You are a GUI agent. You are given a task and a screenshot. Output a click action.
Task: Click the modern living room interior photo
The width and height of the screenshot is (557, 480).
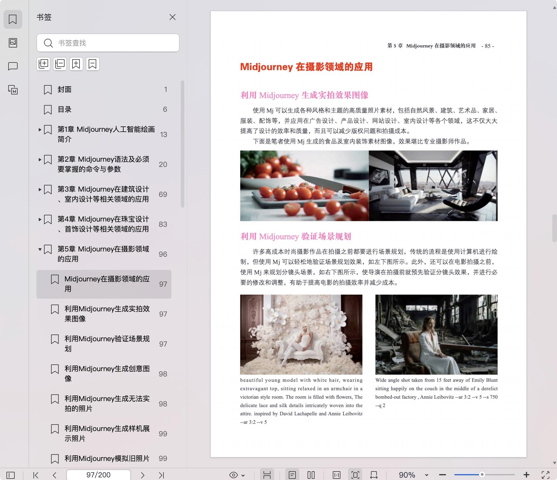click(433, 186)
